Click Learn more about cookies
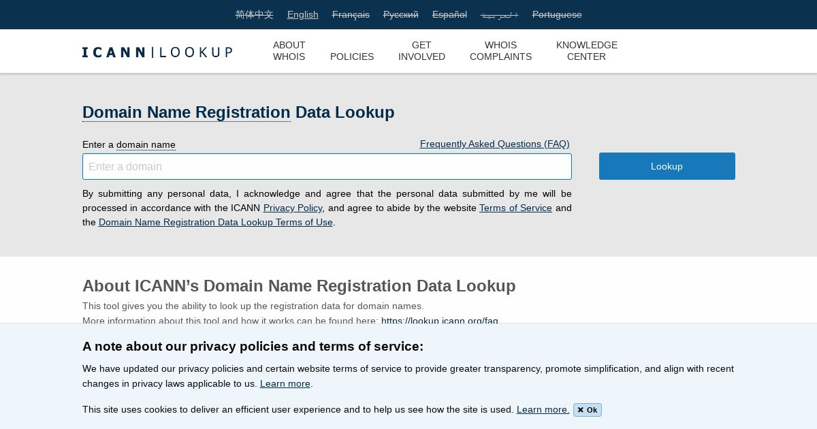 [x=543, y=409]
